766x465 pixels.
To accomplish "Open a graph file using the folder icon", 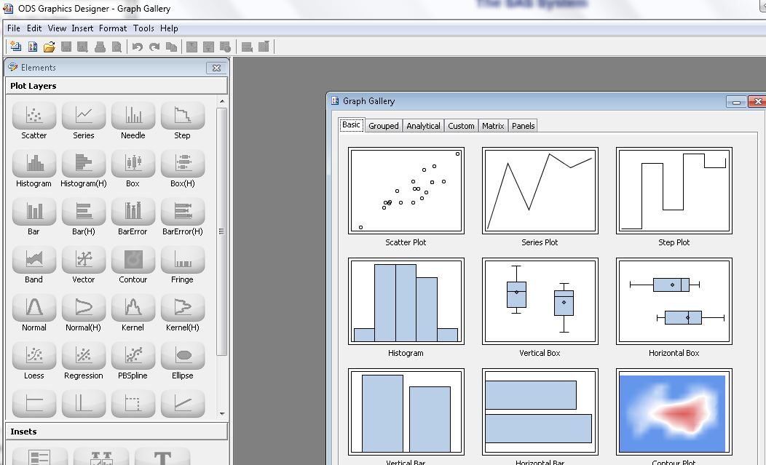I will 49,46.
